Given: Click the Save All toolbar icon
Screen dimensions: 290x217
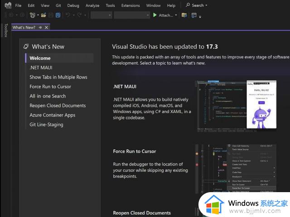Looking at the screenshot, I should 58,15.
